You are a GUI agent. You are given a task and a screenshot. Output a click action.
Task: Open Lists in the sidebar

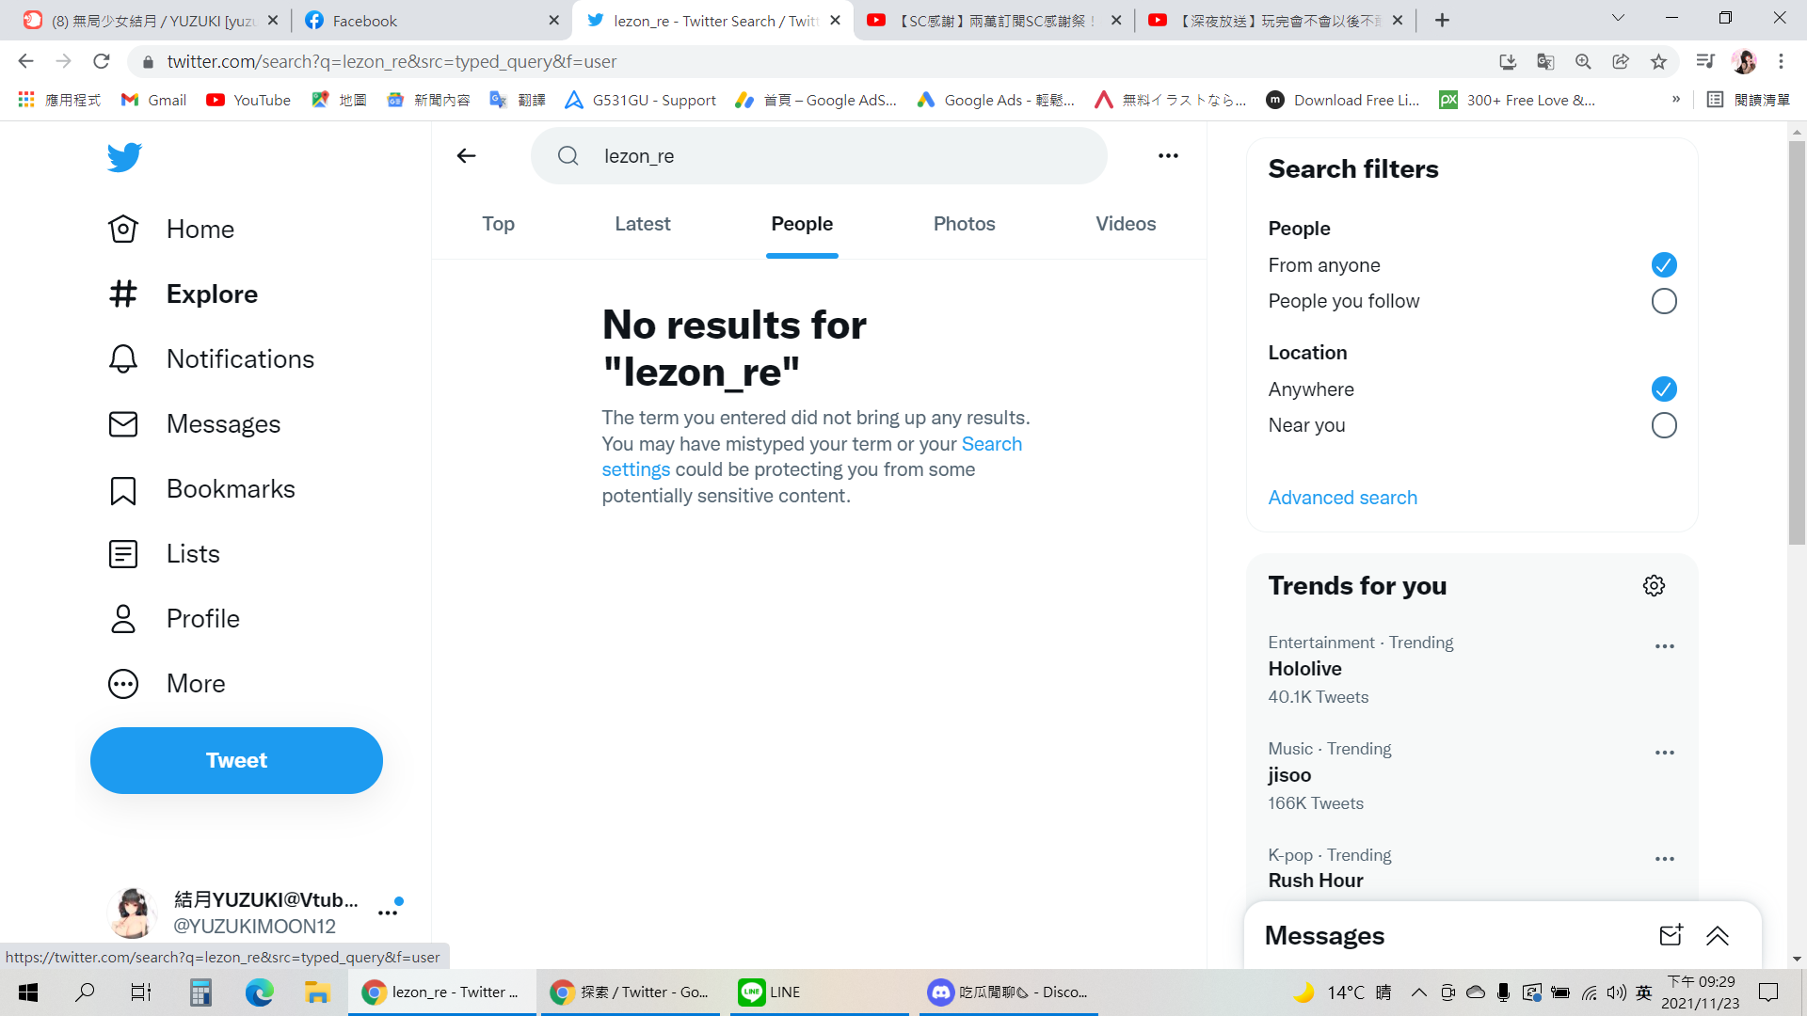pyautogui.click(x=164, y=554)
